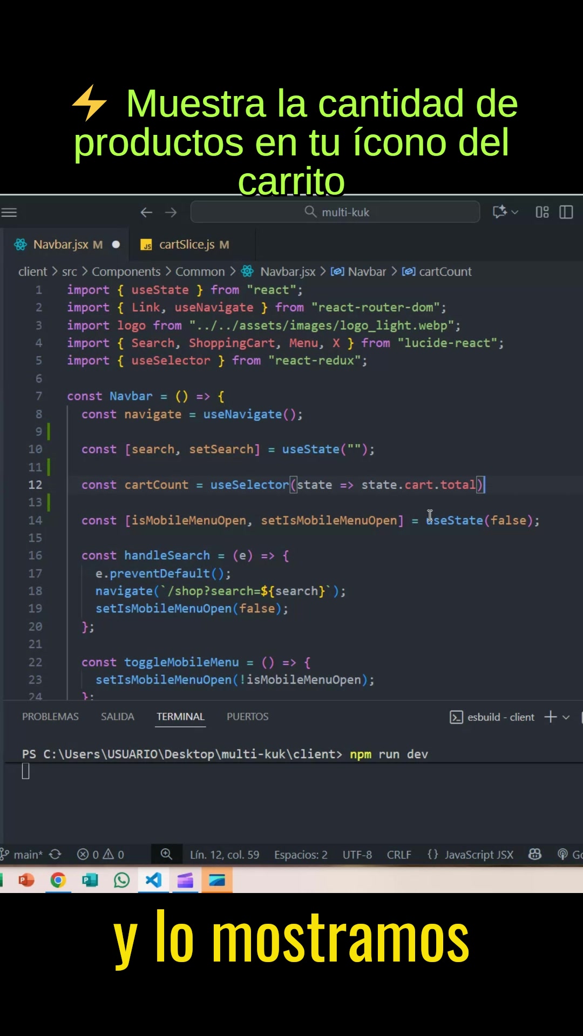
Task: Open the SALIDA panel tab
Action: pos(118,717)
